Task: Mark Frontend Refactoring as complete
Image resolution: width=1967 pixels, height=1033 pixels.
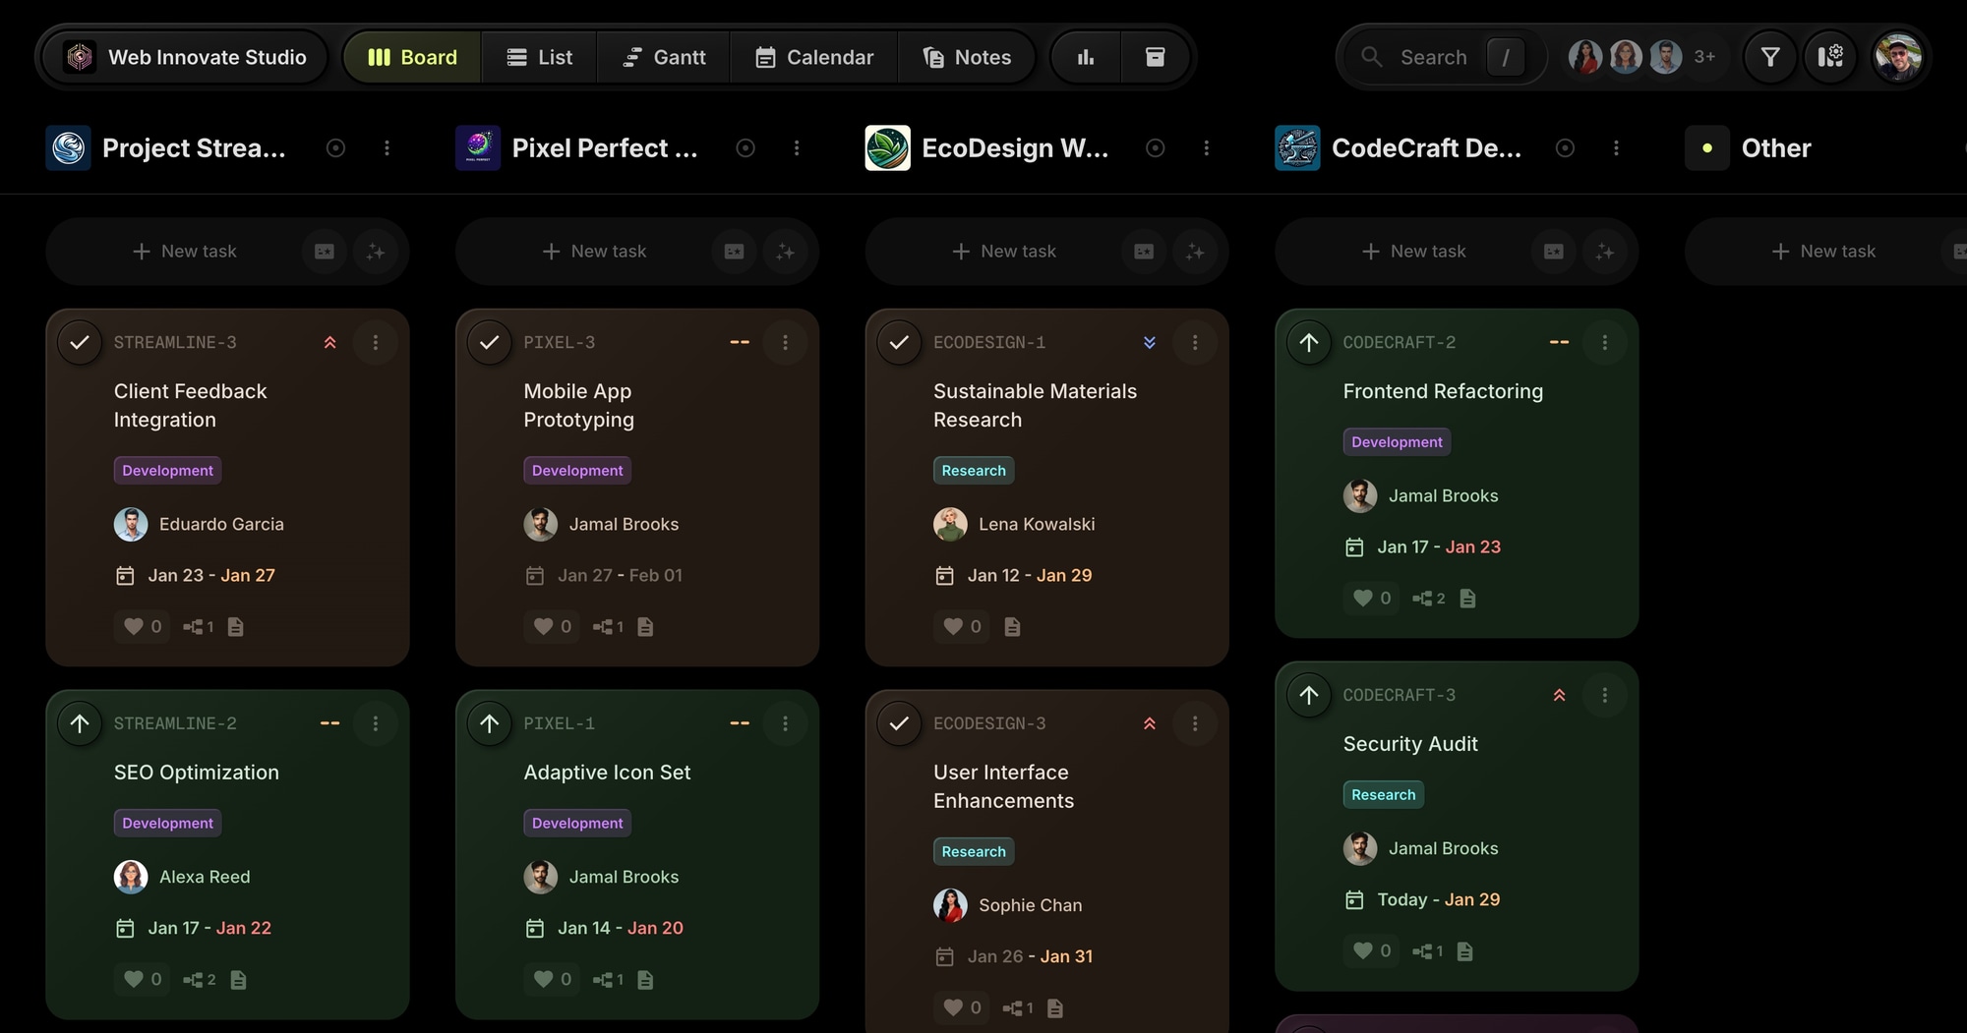Action: 1309,342
